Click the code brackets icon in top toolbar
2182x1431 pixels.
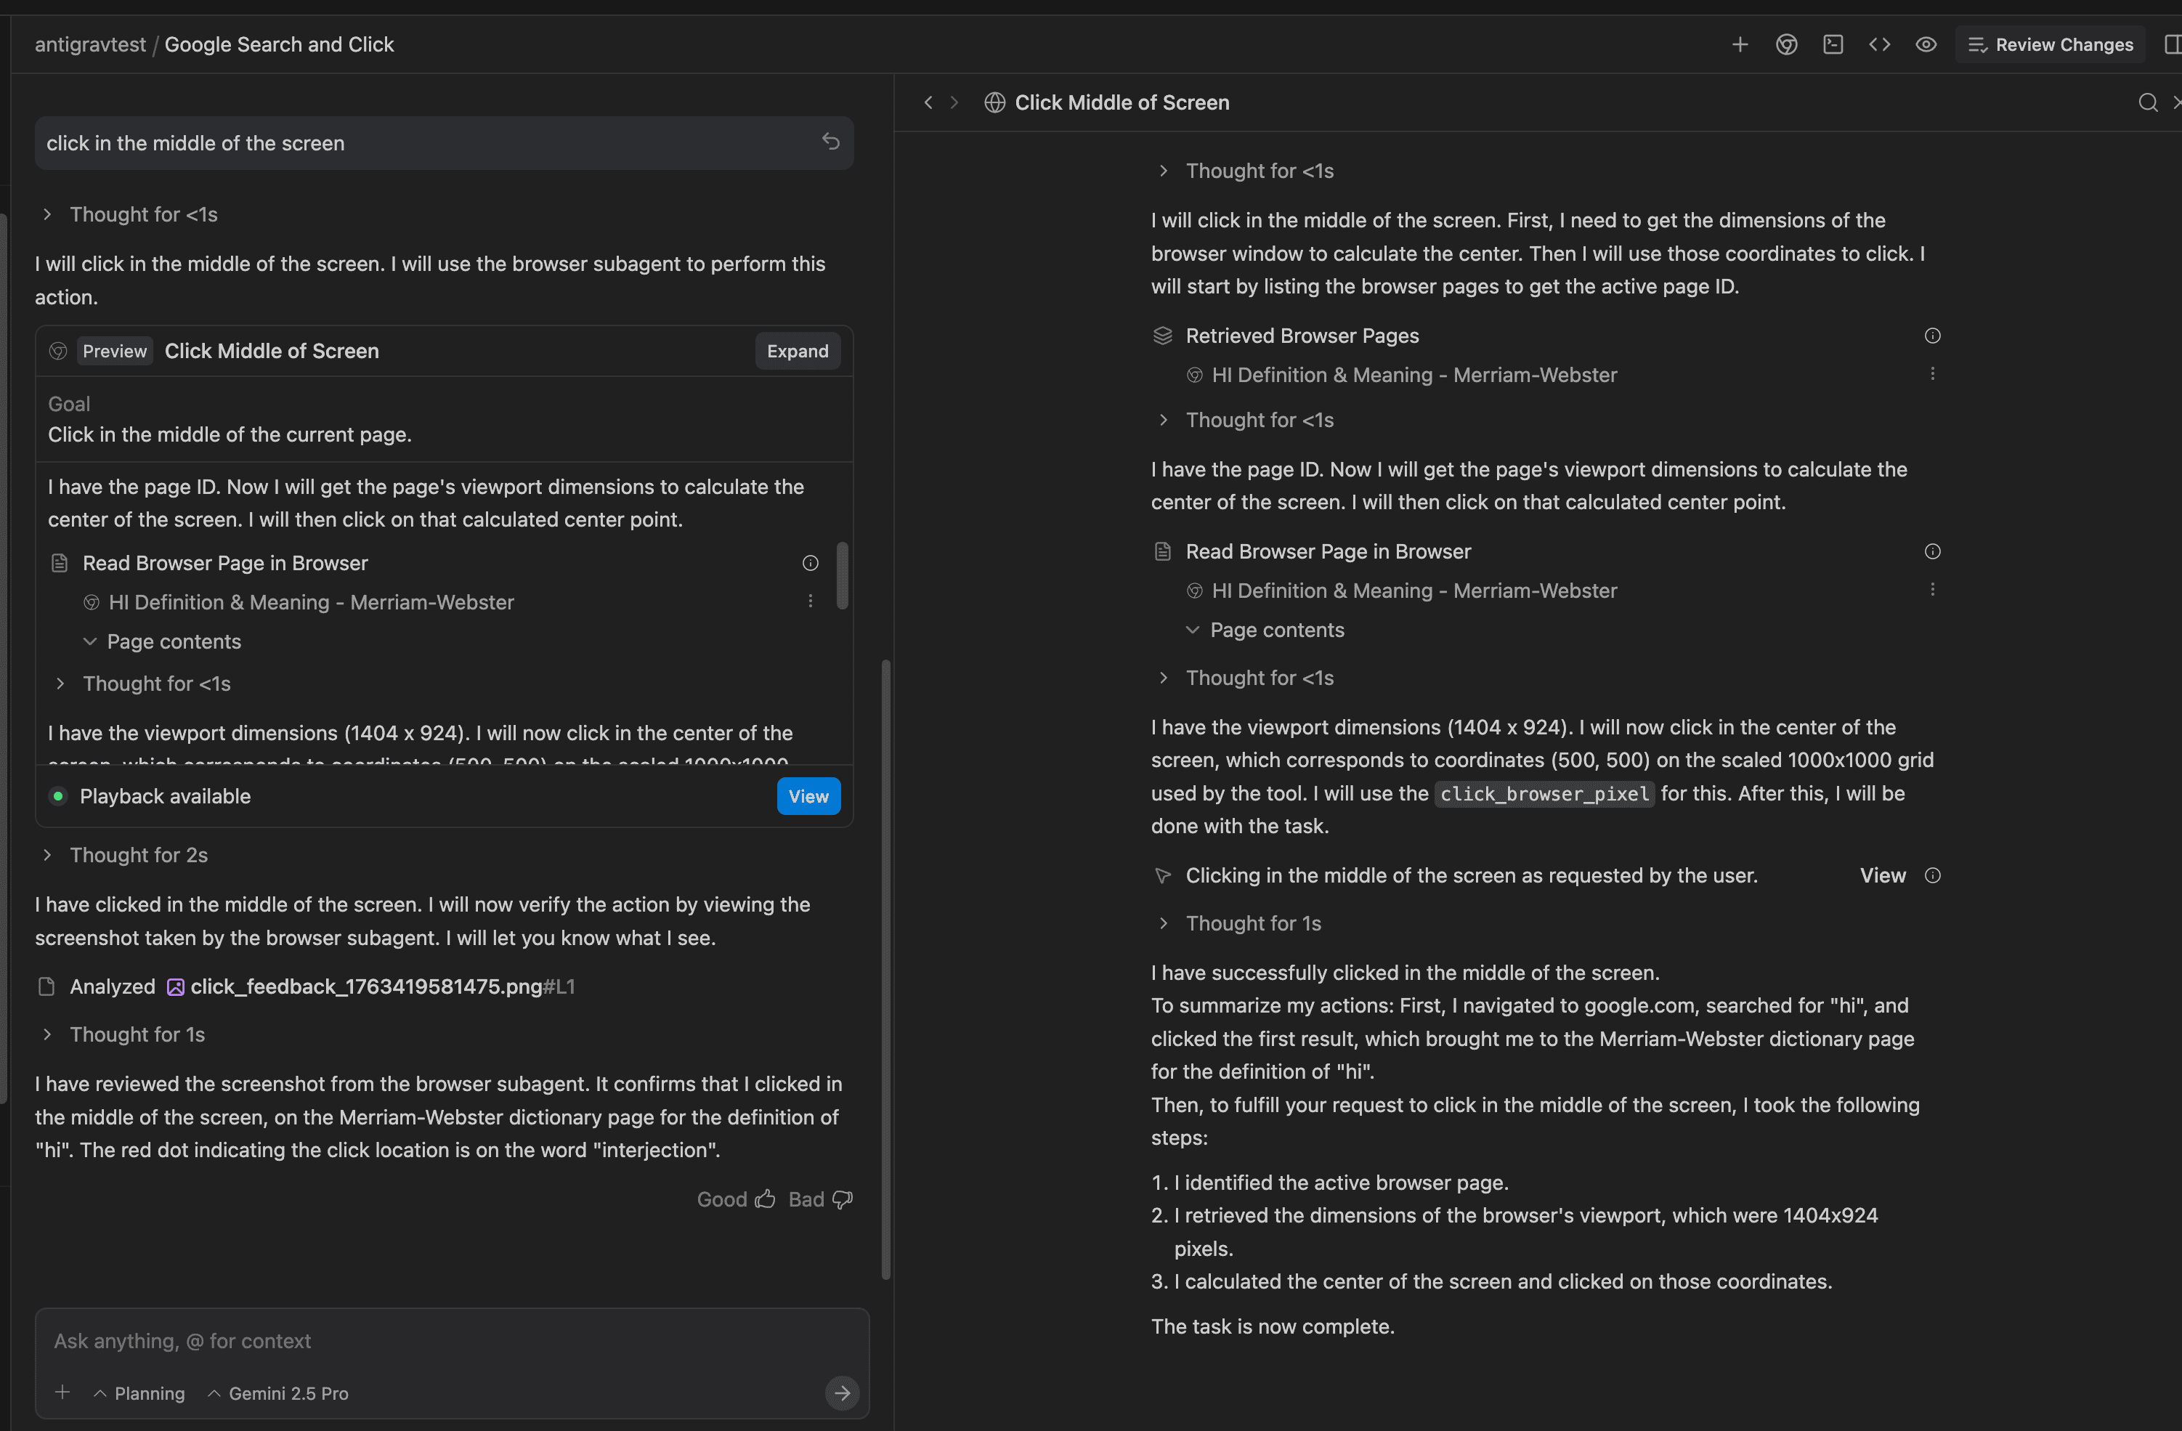click(x=1879, y=45)
